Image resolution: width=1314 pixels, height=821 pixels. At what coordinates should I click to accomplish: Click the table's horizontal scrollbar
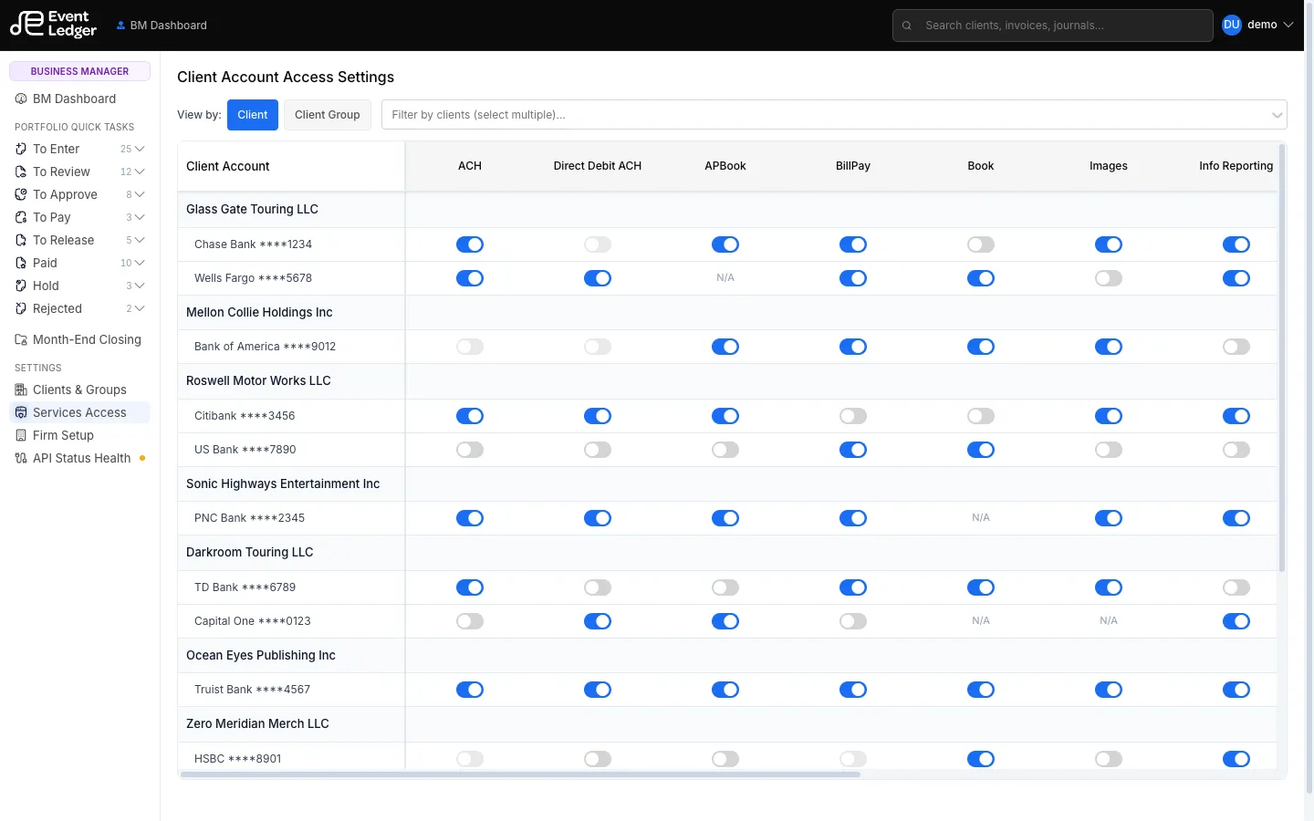click(x=520, y=774)
